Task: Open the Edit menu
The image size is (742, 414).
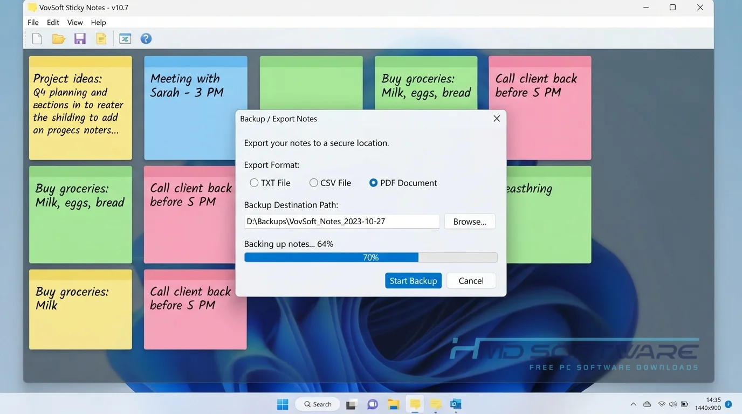Action: click(53, 22)
